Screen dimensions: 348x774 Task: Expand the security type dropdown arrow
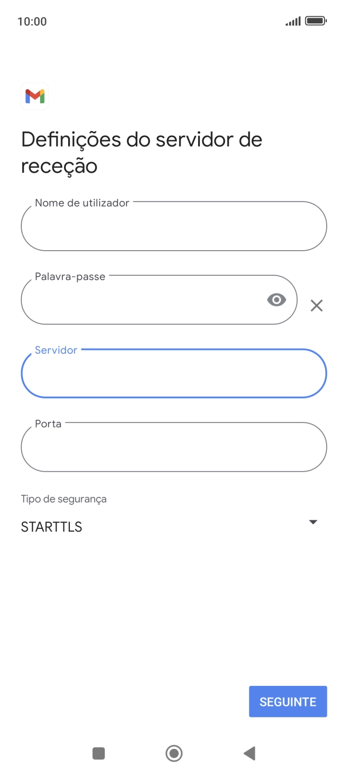(313, 522)
